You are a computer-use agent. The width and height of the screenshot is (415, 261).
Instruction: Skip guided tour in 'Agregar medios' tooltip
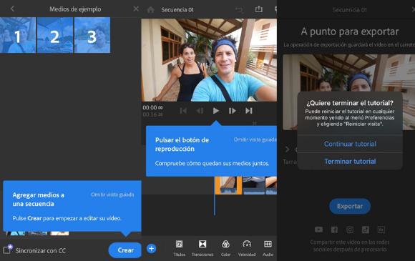pyautogui.click(x=112, y=194)
